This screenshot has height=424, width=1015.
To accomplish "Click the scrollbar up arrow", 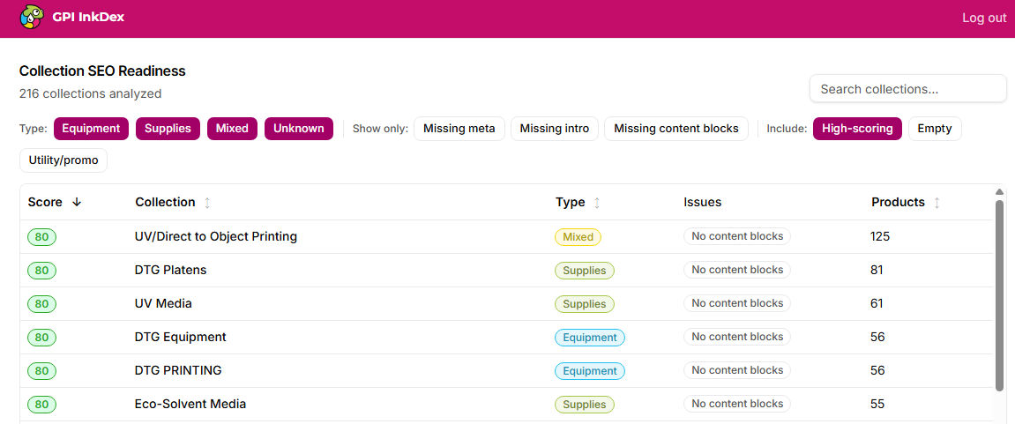I will (x=999, y=192).
